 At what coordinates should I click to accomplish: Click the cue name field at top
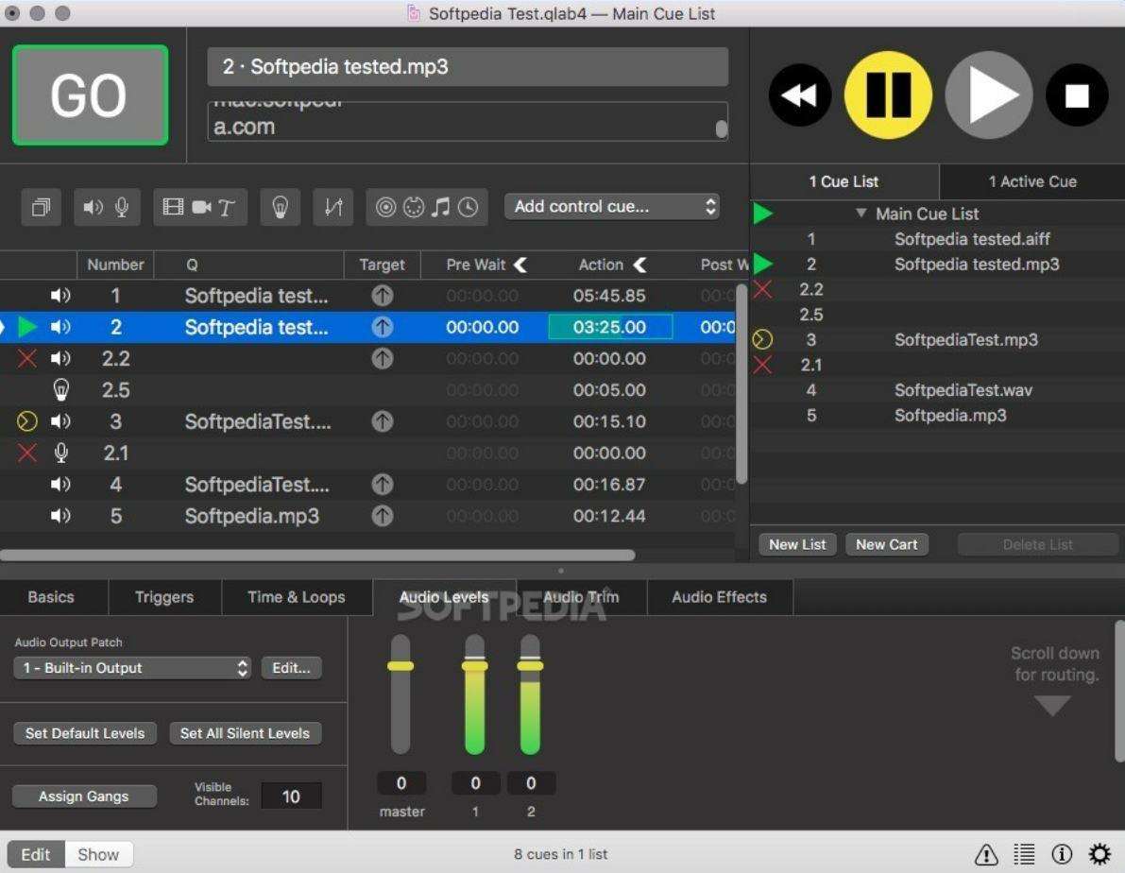(468, 67)
